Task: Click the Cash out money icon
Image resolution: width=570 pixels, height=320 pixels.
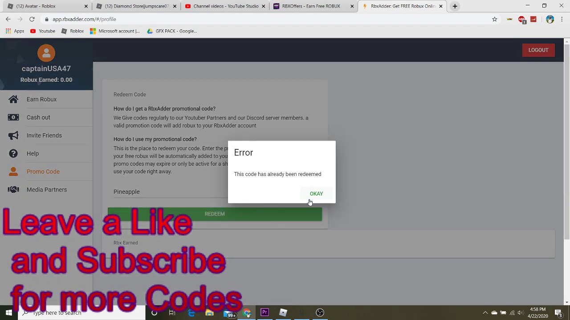Action: click(13, 117)
